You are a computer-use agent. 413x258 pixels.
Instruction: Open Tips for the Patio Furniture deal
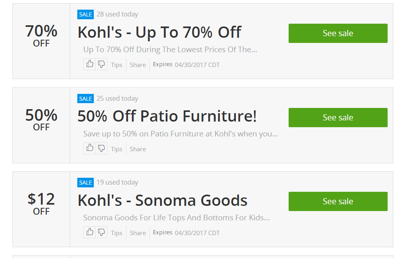[x=116, y=149]
